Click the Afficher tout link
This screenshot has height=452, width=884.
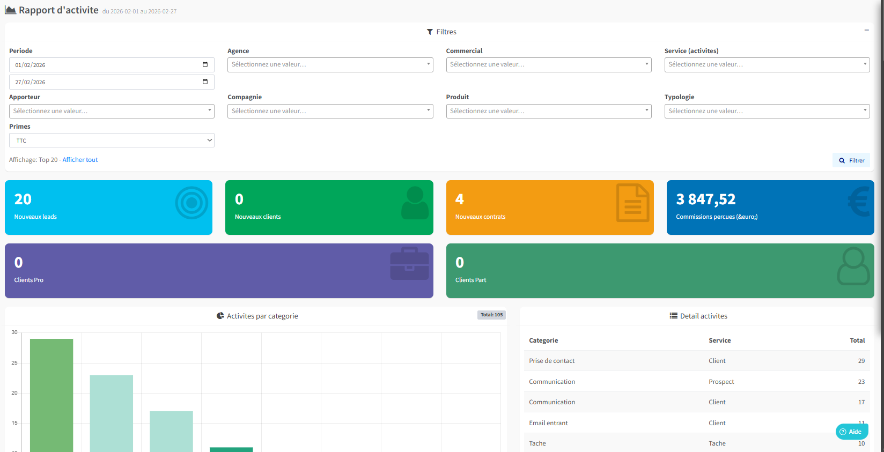[x=80, y=160]
